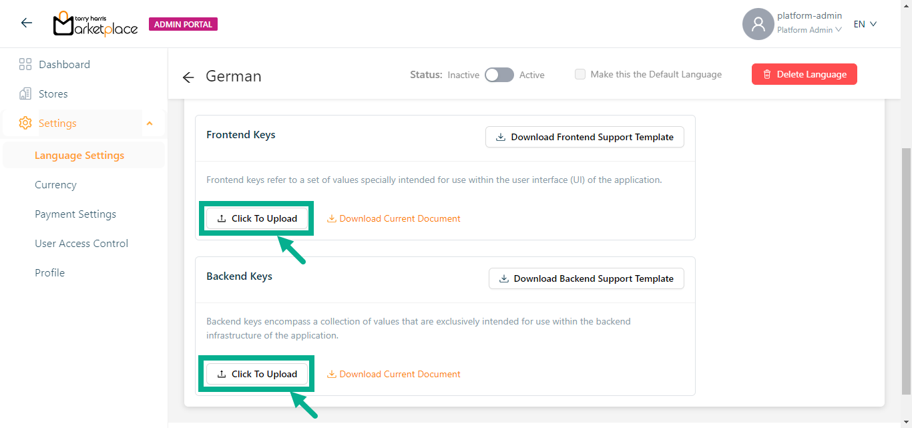912x428 pixels.
Task: Go to User Access Control
Action: point(81,244)
